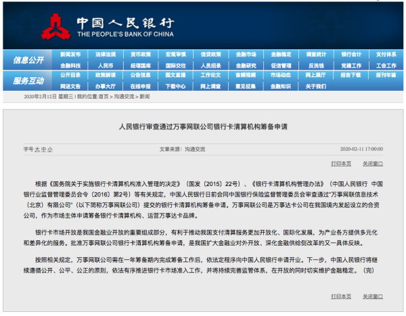Click 首页 in the breadcrumb

tap(104, 97)
